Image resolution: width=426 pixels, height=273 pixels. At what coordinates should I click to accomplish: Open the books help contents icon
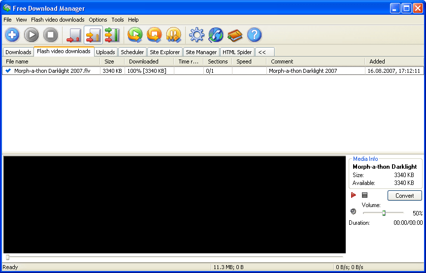tap(235, 35)
